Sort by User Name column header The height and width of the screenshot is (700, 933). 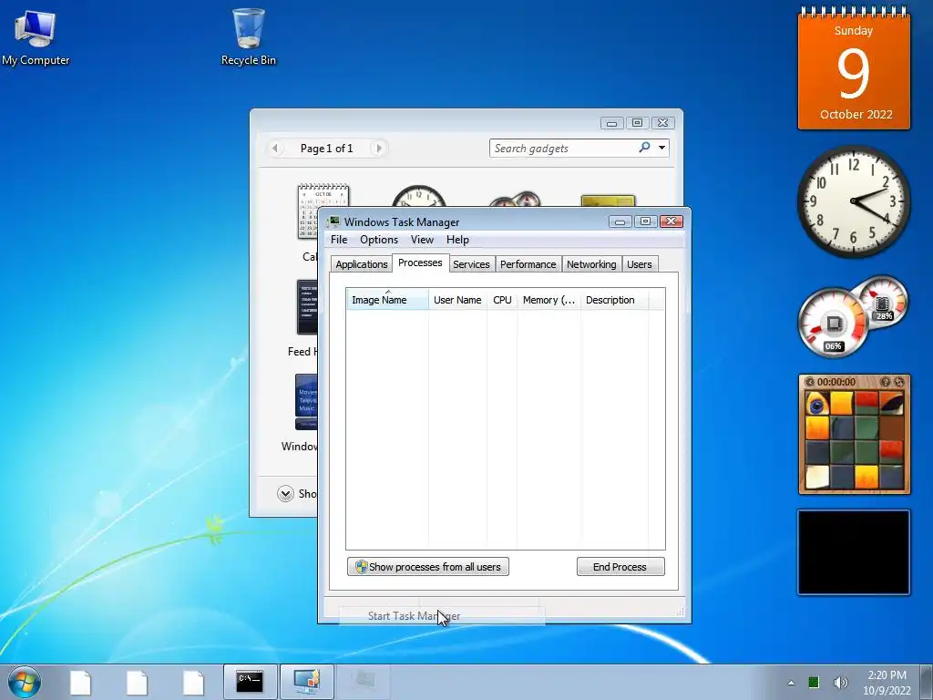(x=457, y=300)
